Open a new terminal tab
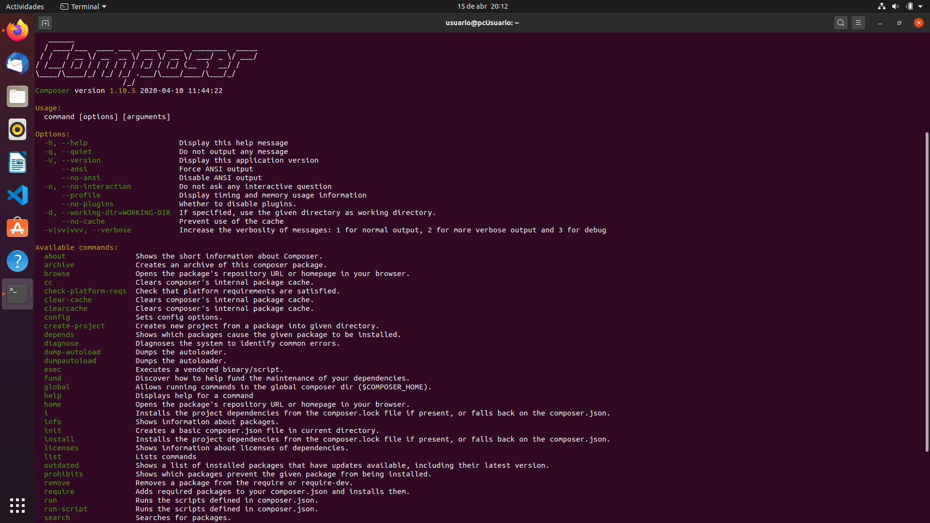 [45, 23]
